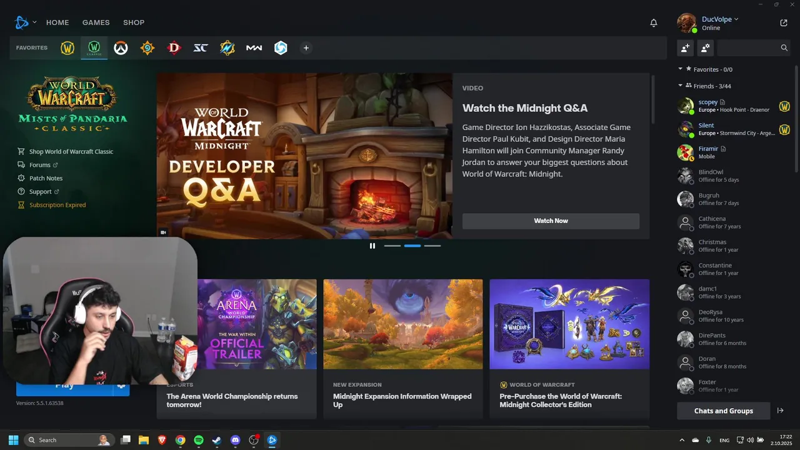Screen dimensions: 800x450
Task: Open Spotify from the taskbar
Action: [199, 440]
